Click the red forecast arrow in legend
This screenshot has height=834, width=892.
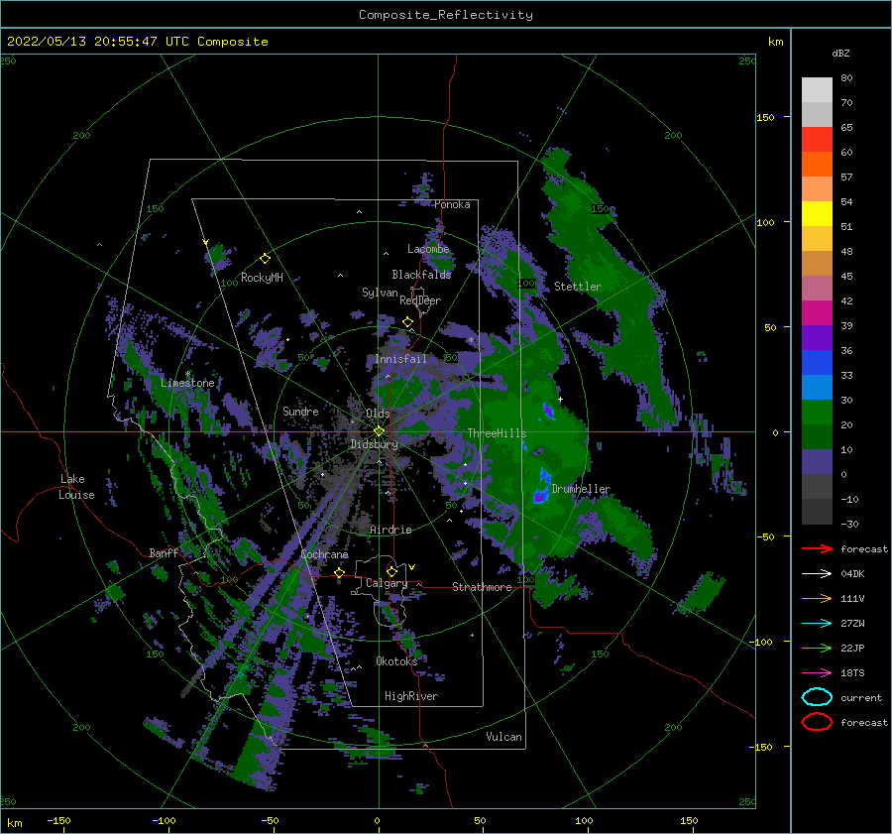817,548
